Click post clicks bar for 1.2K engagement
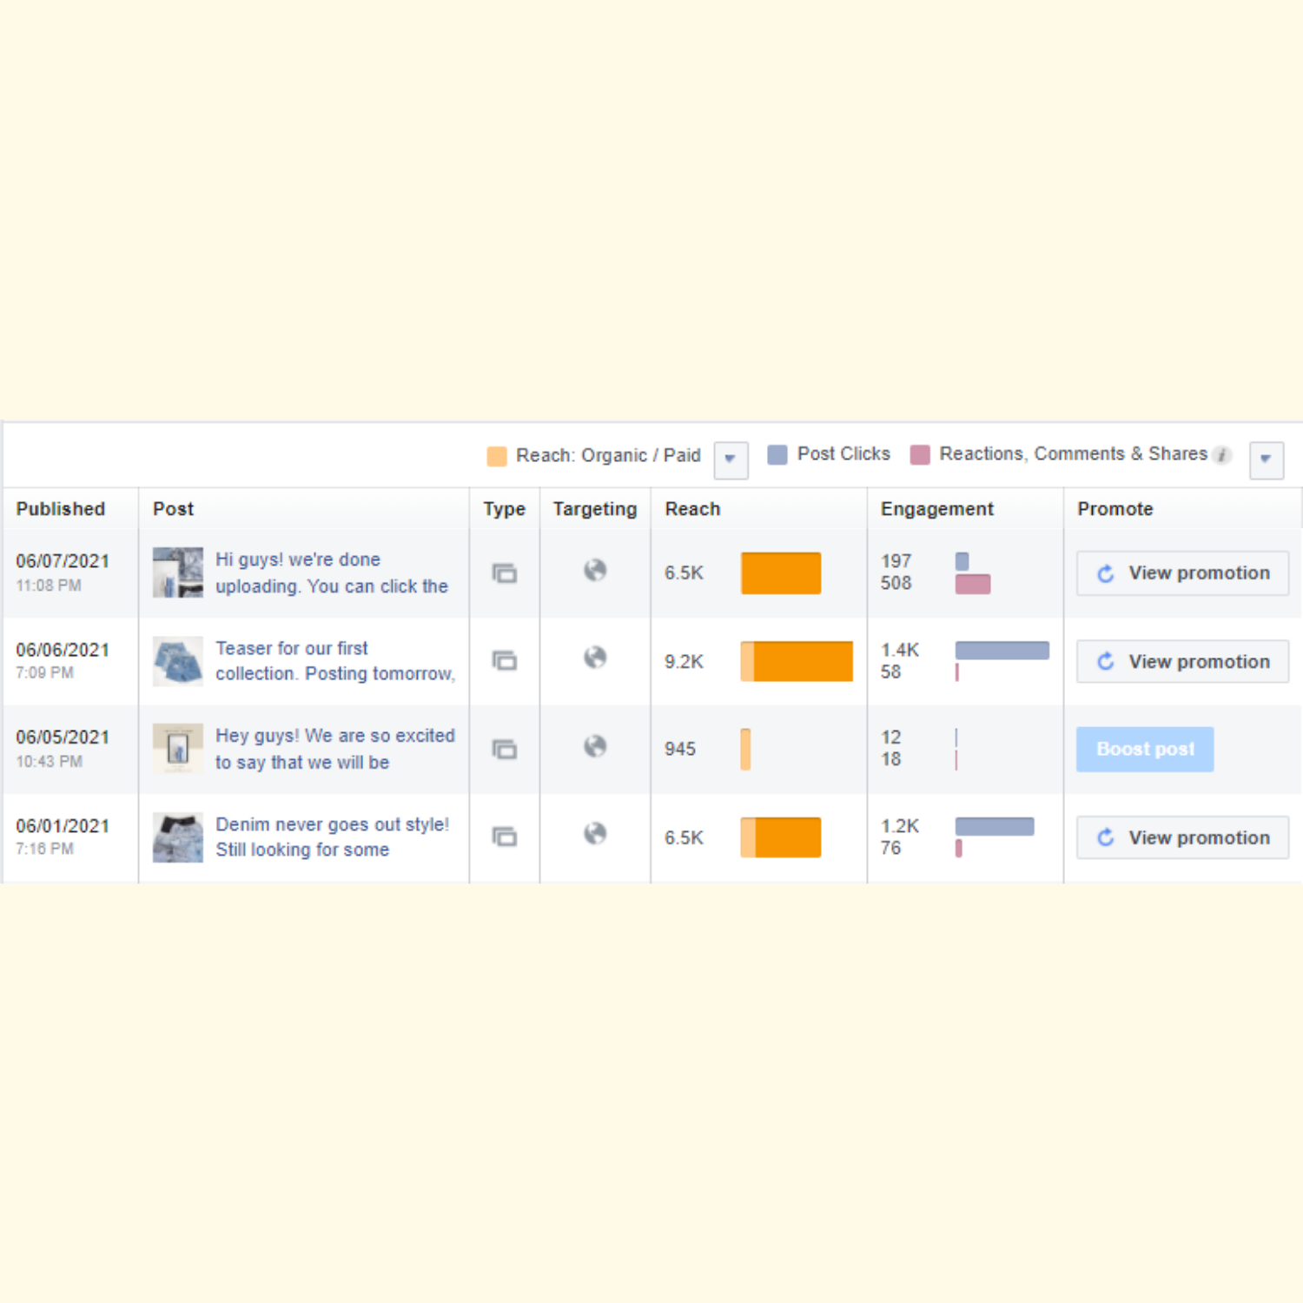This screenshot has width=1303, height=1303. 995,826
